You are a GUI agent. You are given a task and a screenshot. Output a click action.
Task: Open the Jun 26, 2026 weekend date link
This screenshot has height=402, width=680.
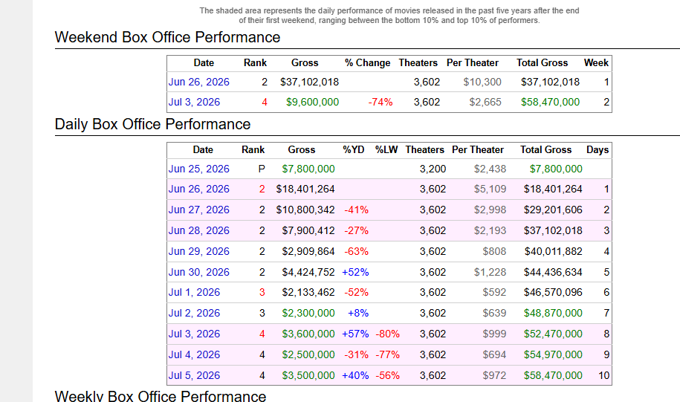(198, 82)
